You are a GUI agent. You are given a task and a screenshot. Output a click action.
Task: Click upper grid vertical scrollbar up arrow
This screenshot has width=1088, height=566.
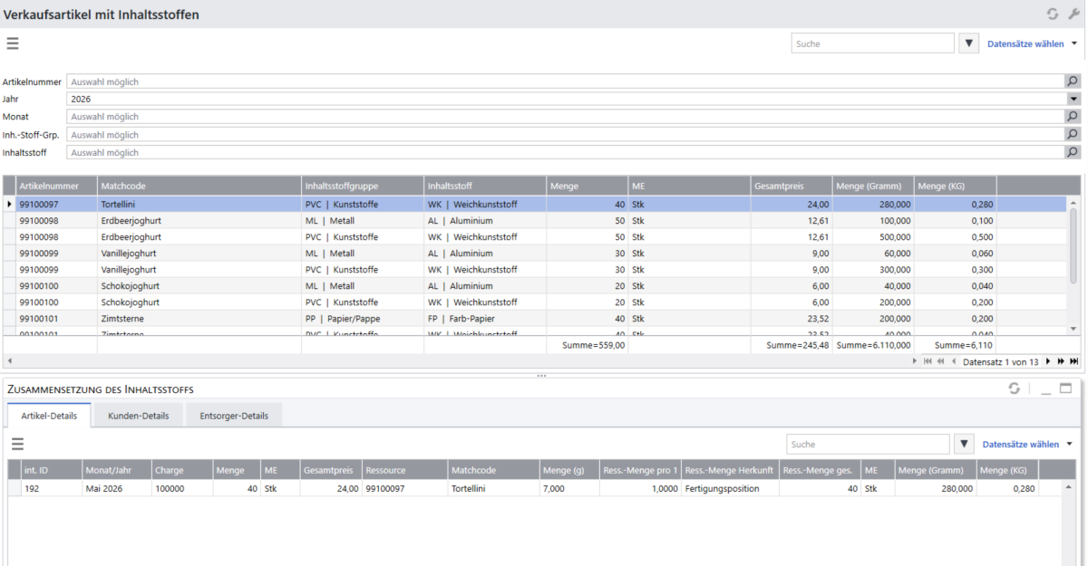[1074, 204]
